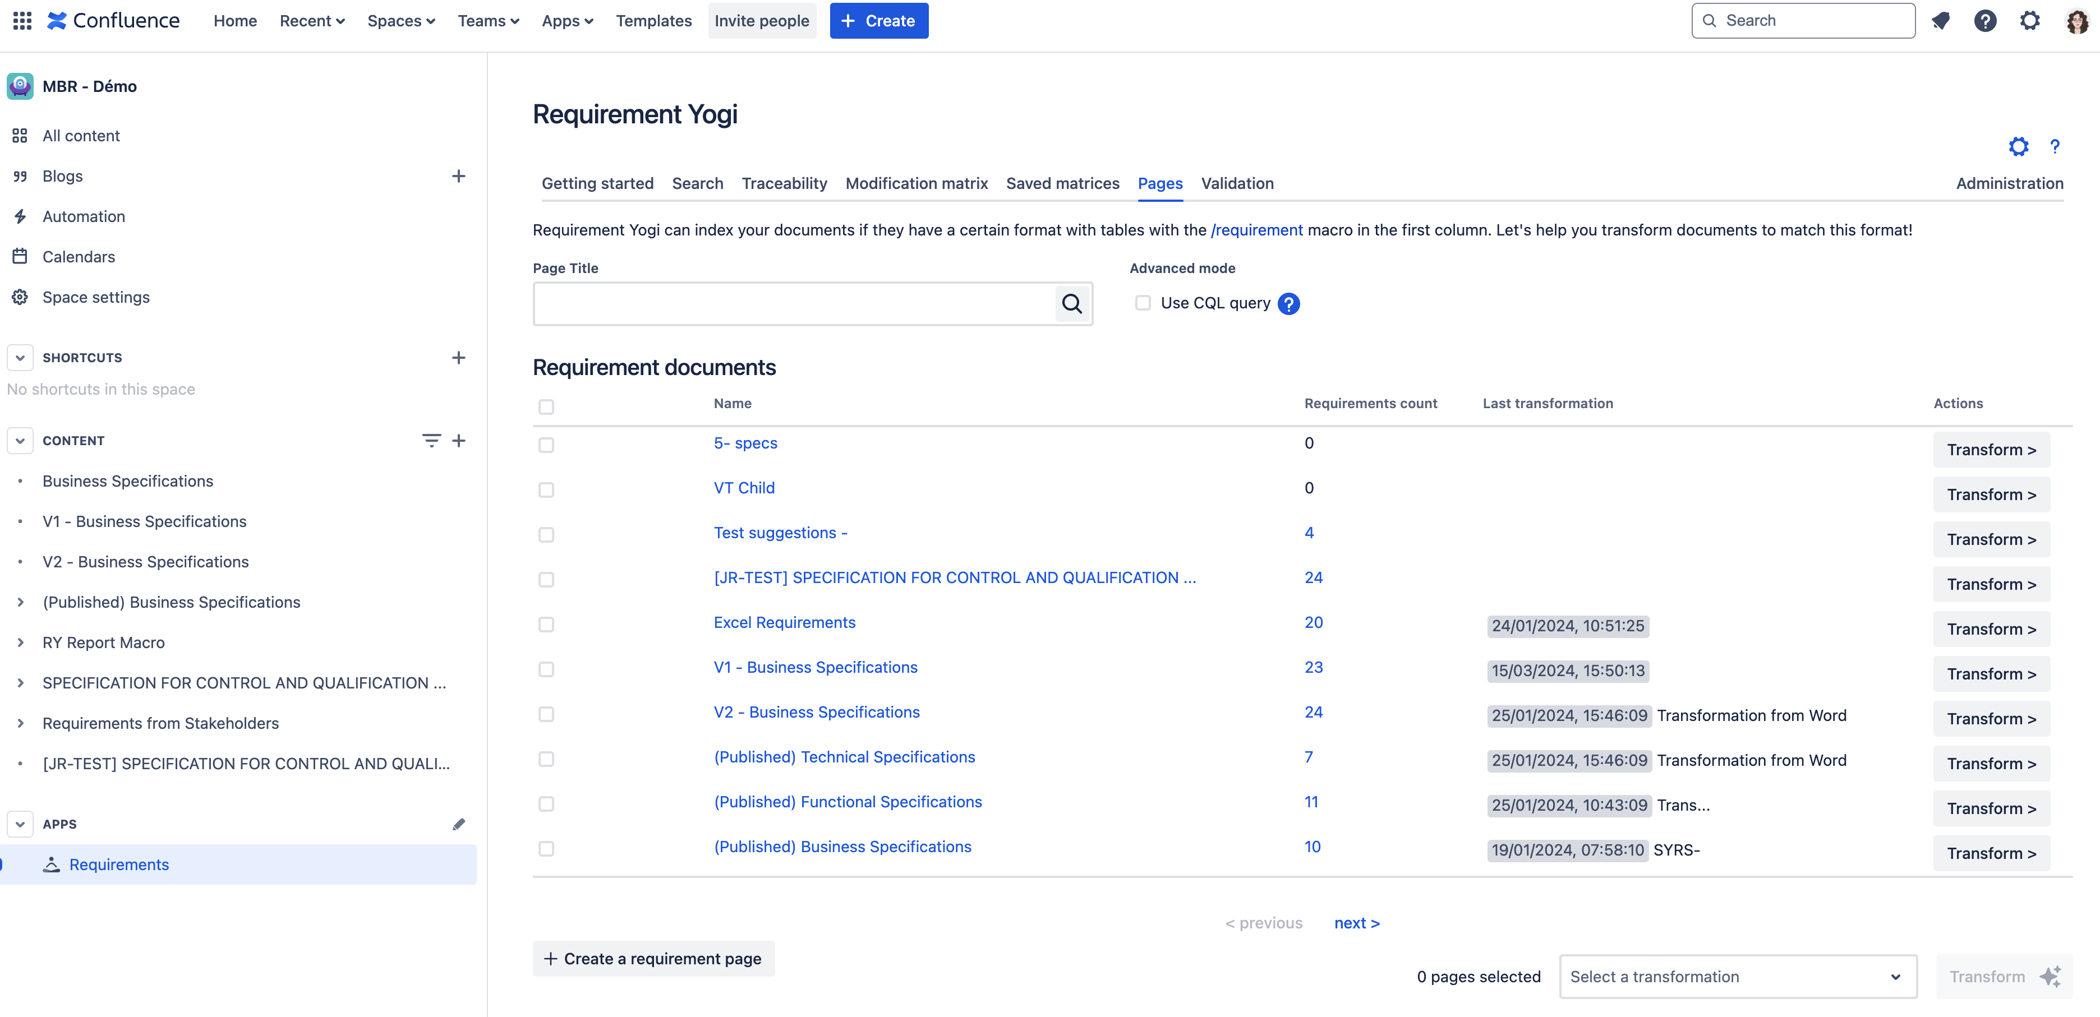Open CQL query help icon

(1288, 303)
